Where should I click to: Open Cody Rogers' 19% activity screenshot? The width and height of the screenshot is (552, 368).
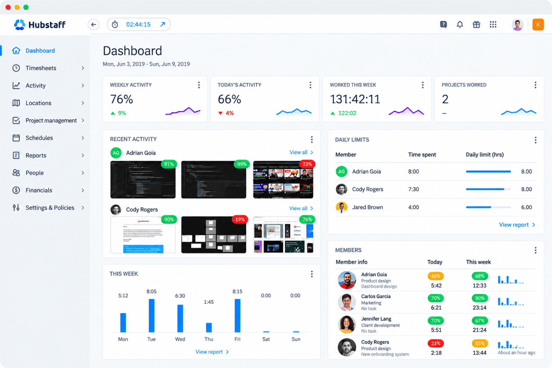214,235
